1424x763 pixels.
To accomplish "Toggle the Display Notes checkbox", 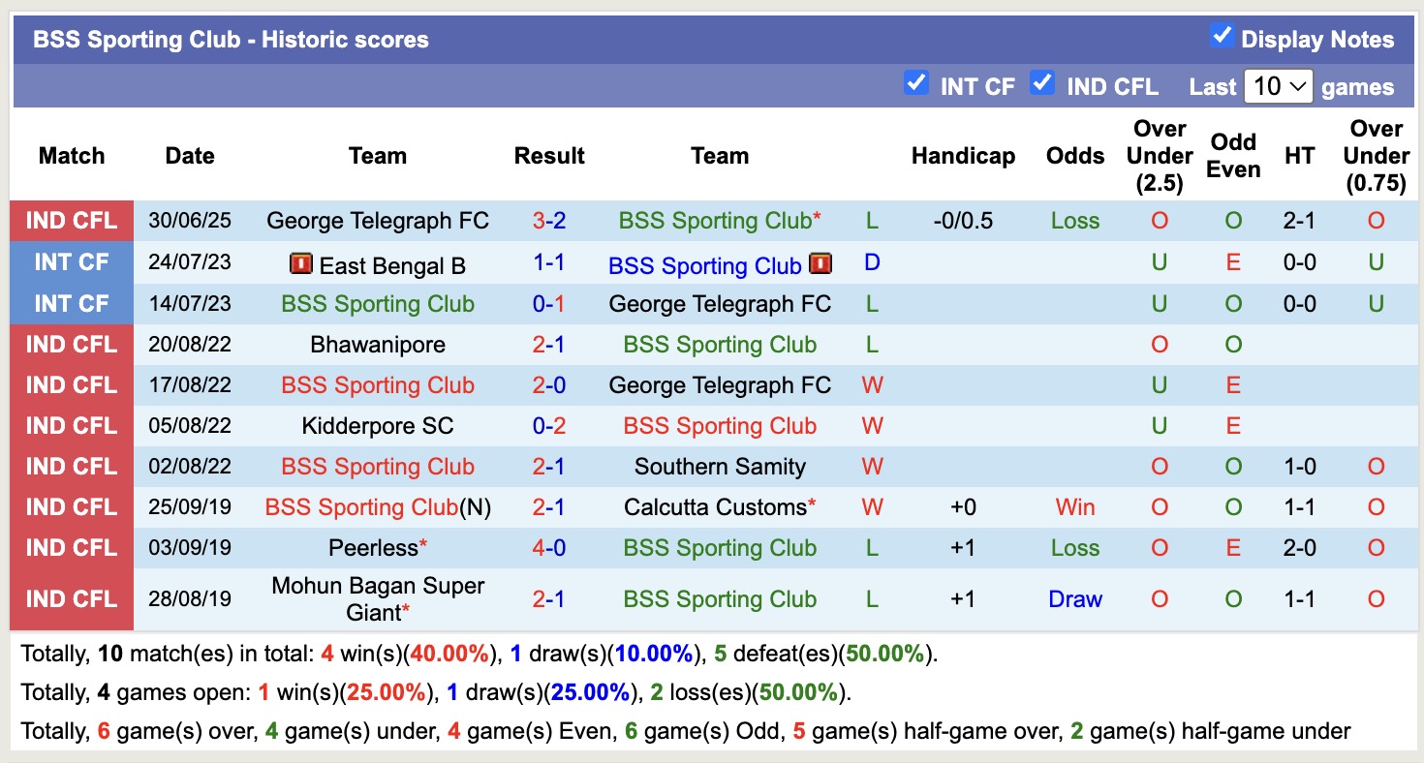I will (1222, 37).
